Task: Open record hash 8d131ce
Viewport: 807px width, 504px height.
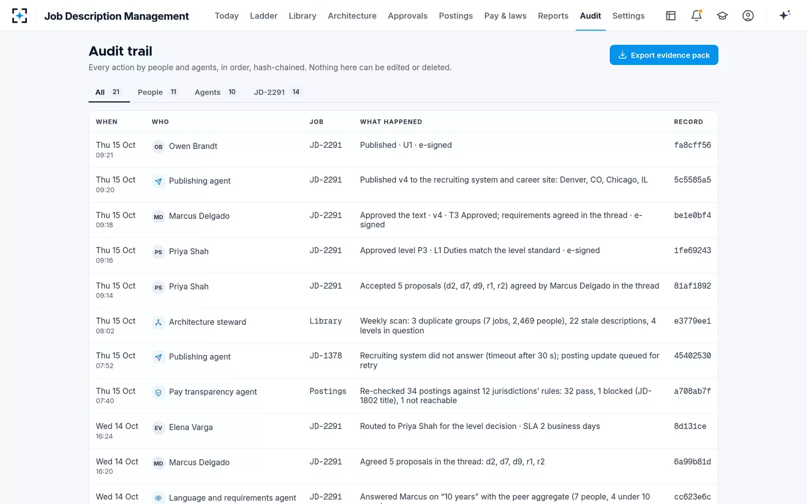Action: (690, 426)
